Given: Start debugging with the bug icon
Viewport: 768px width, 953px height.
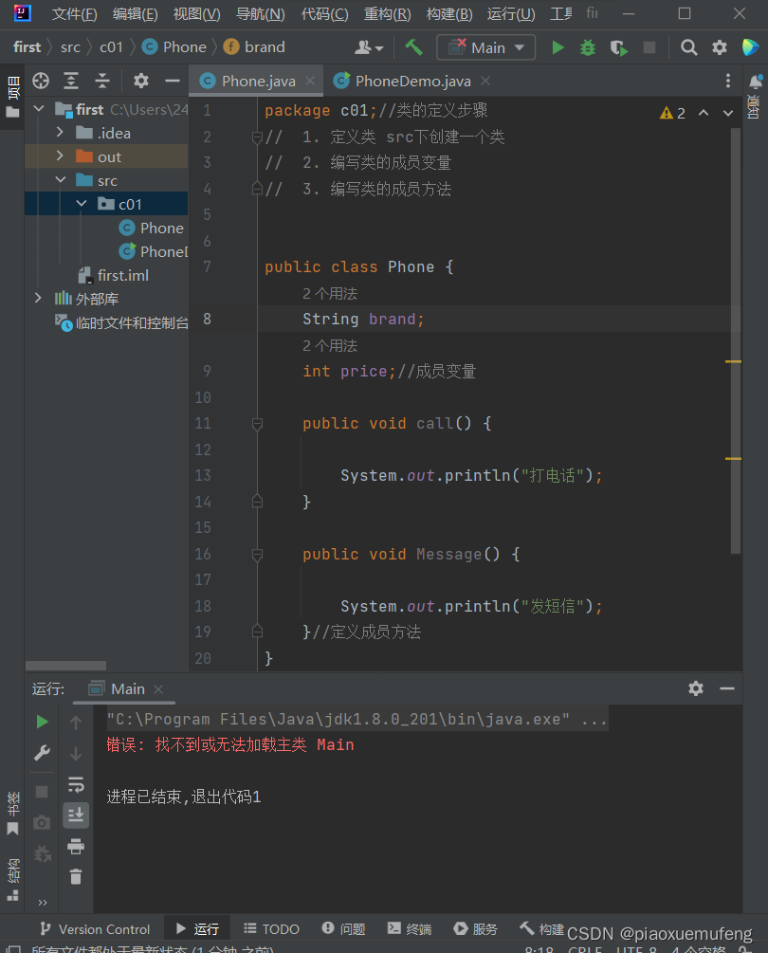Looking at the screenshot, I should point(588,46).
